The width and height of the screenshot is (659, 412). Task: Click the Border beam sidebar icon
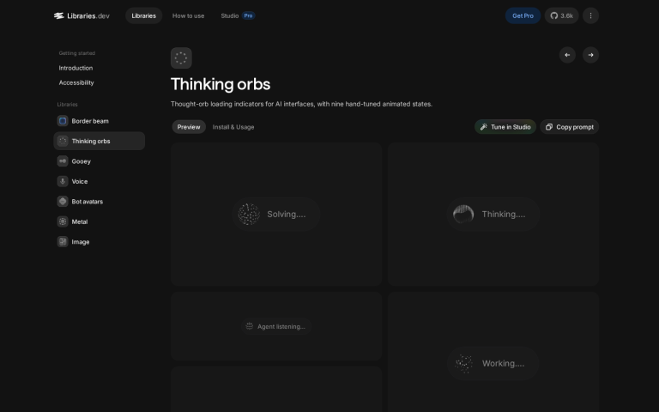point(63,121)
